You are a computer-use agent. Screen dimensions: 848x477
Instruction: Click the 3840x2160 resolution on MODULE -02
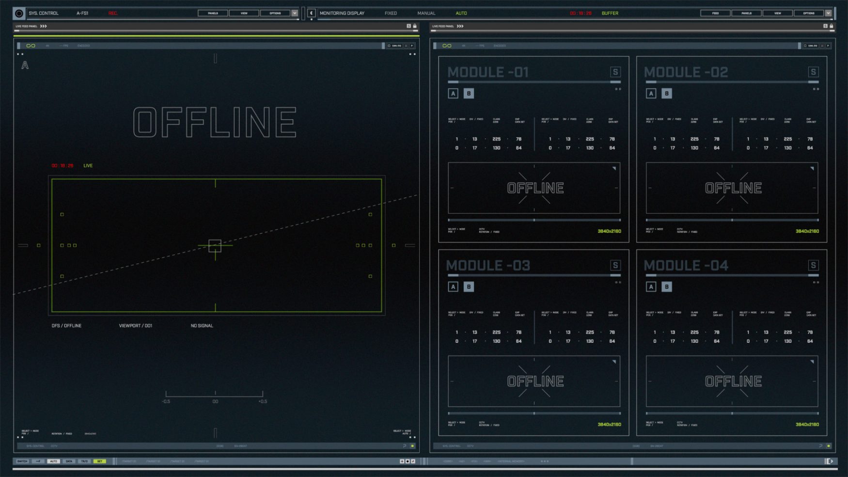(x=807, y=231)
